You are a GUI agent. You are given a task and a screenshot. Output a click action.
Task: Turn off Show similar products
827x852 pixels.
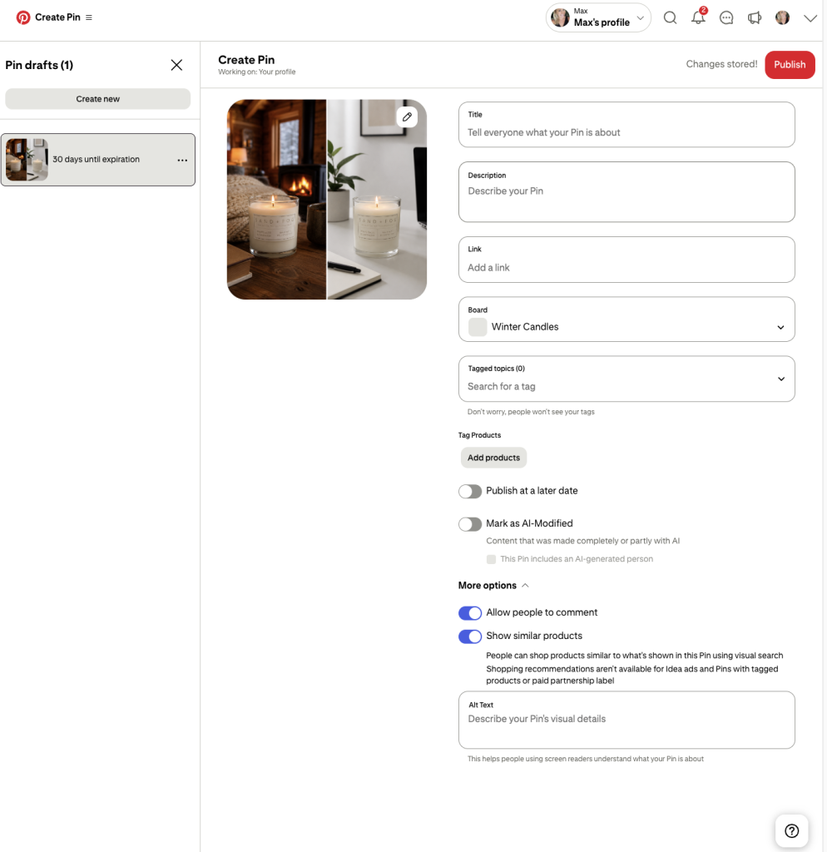470,637
